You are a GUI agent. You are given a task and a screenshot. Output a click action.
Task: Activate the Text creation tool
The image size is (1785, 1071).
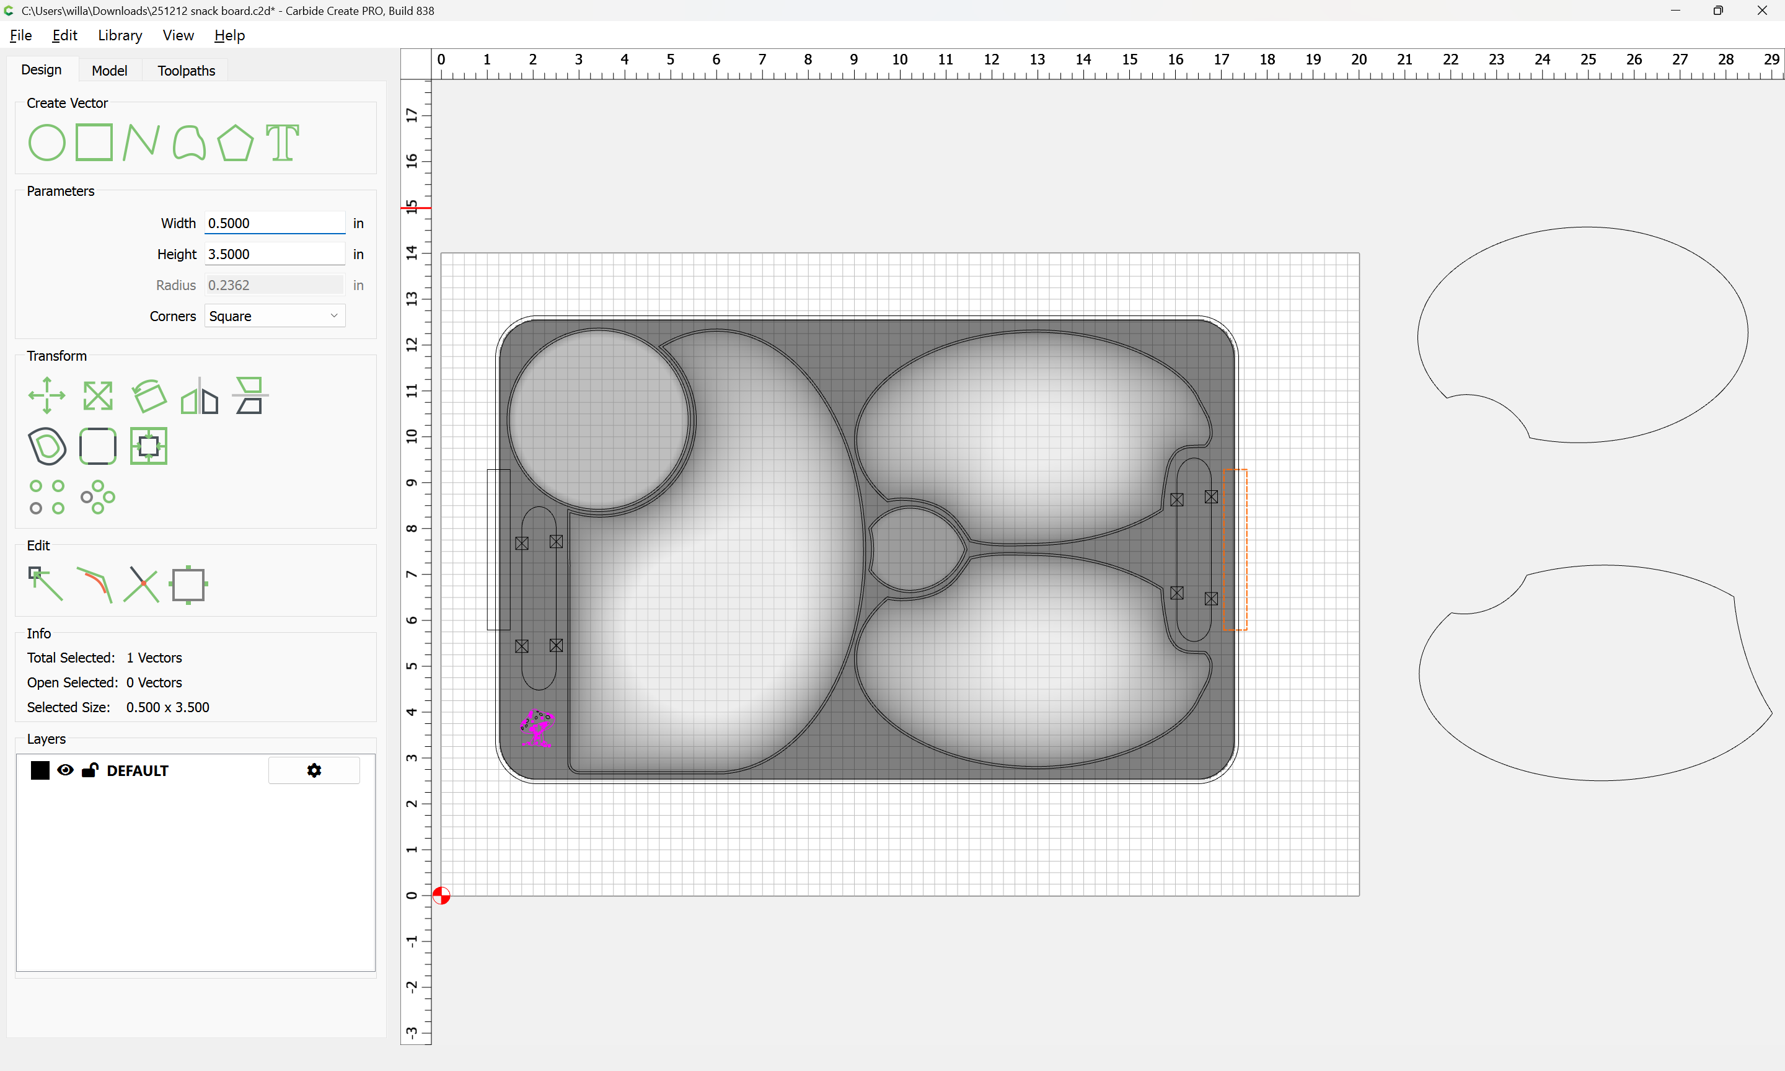pyautogui.click(x=282, y=142)
